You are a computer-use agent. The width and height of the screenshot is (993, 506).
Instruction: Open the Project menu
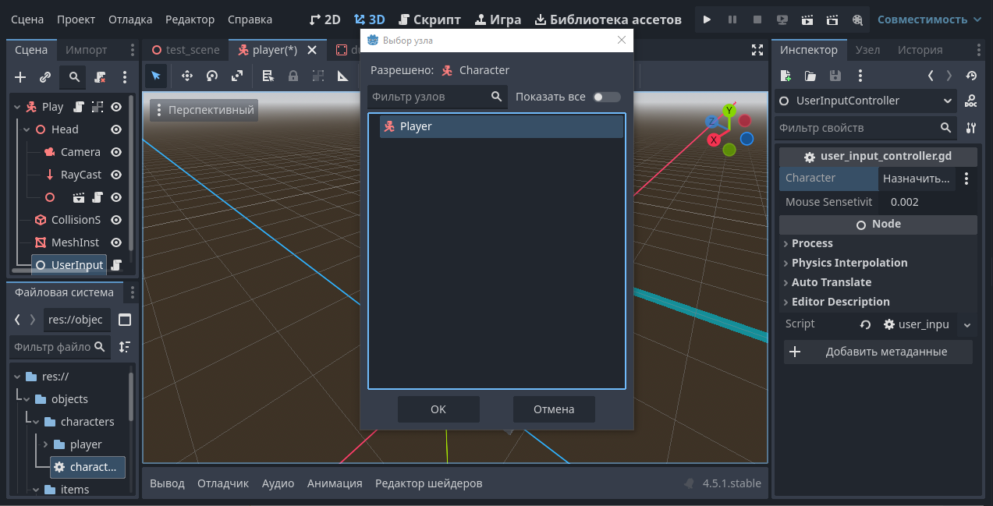pyautogui.click(x=76, y=19)
